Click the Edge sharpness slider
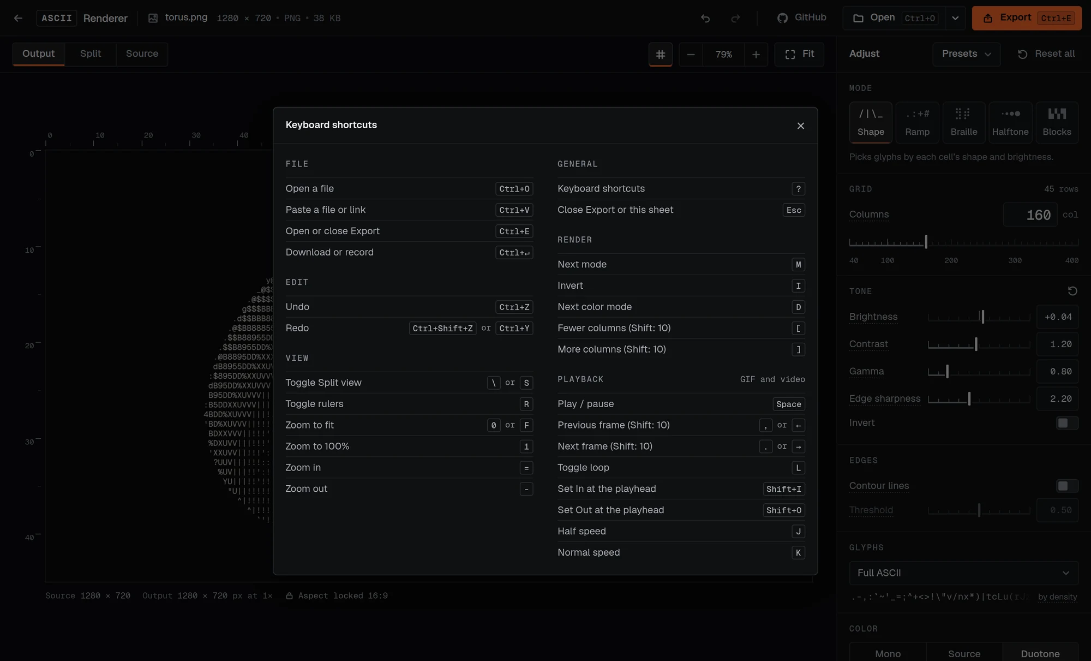 pos(979,399)
